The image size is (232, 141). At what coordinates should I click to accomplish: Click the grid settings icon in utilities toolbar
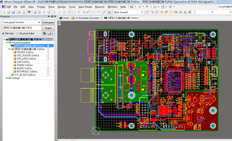pos(170,7)
